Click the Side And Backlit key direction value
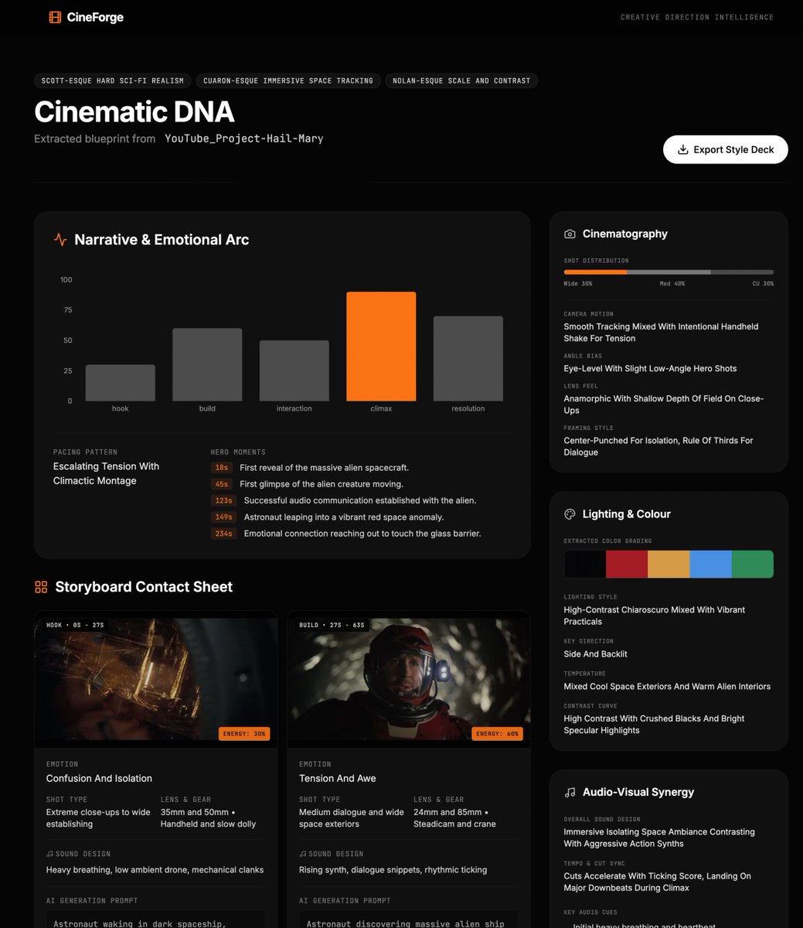The width and height of the screenshot is (803, 928). tap(595, 654)
